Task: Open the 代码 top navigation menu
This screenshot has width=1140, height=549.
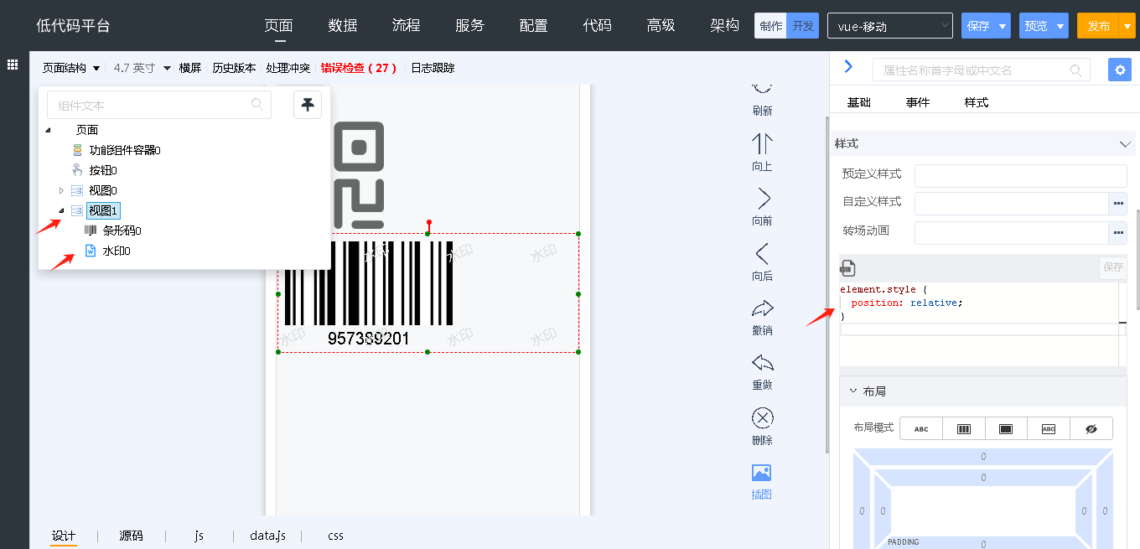Action: pos(598,25)
